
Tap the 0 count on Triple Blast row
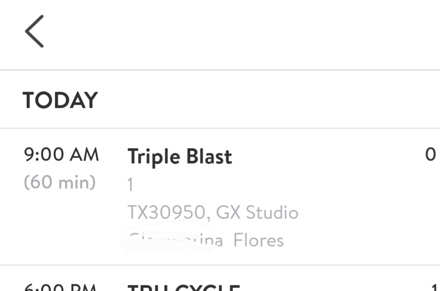pyautogui.click(x=430, y=155)
